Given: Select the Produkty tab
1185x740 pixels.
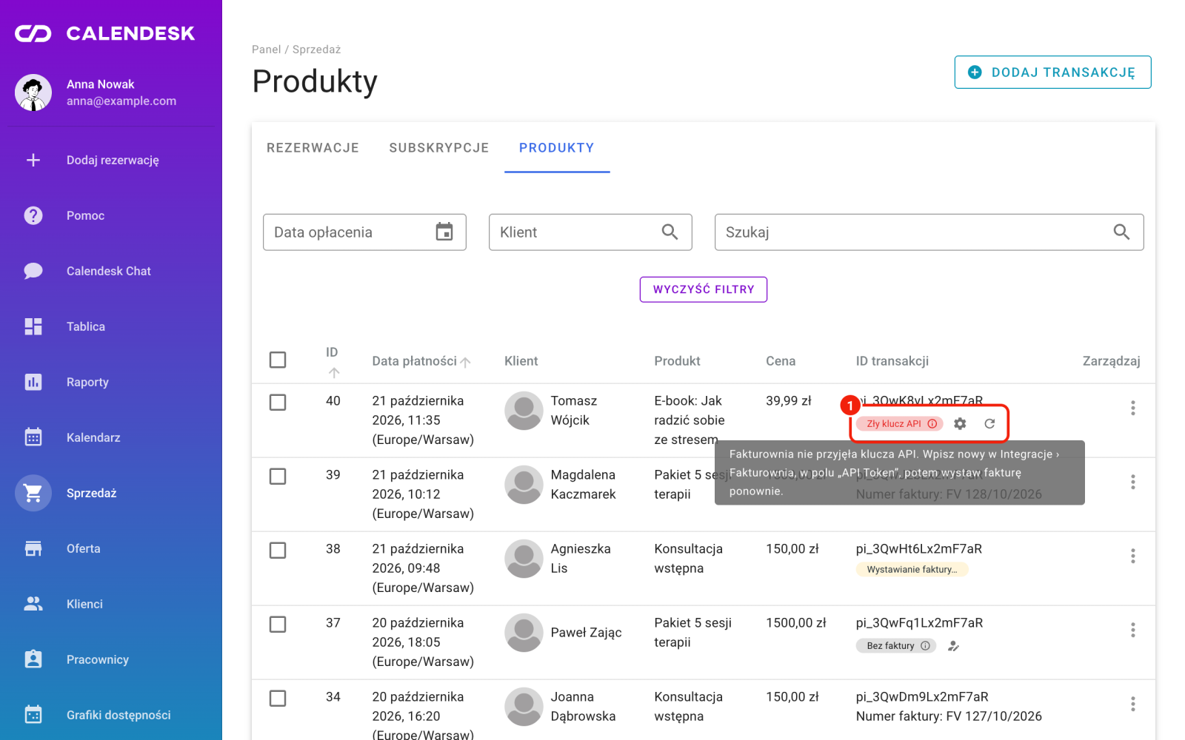Looking at the screenshot, I should tap(557, 148).
